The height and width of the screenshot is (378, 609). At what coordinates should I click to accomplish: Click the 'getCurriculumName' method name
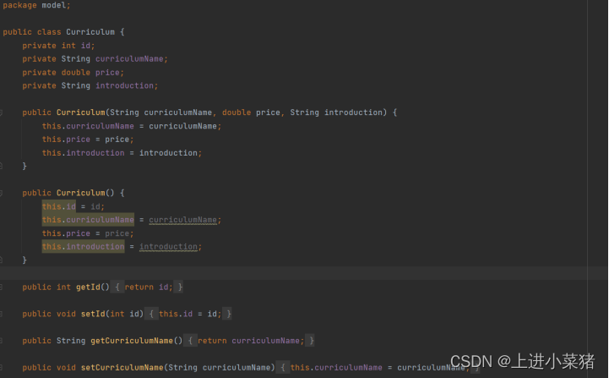pos(132,341)
